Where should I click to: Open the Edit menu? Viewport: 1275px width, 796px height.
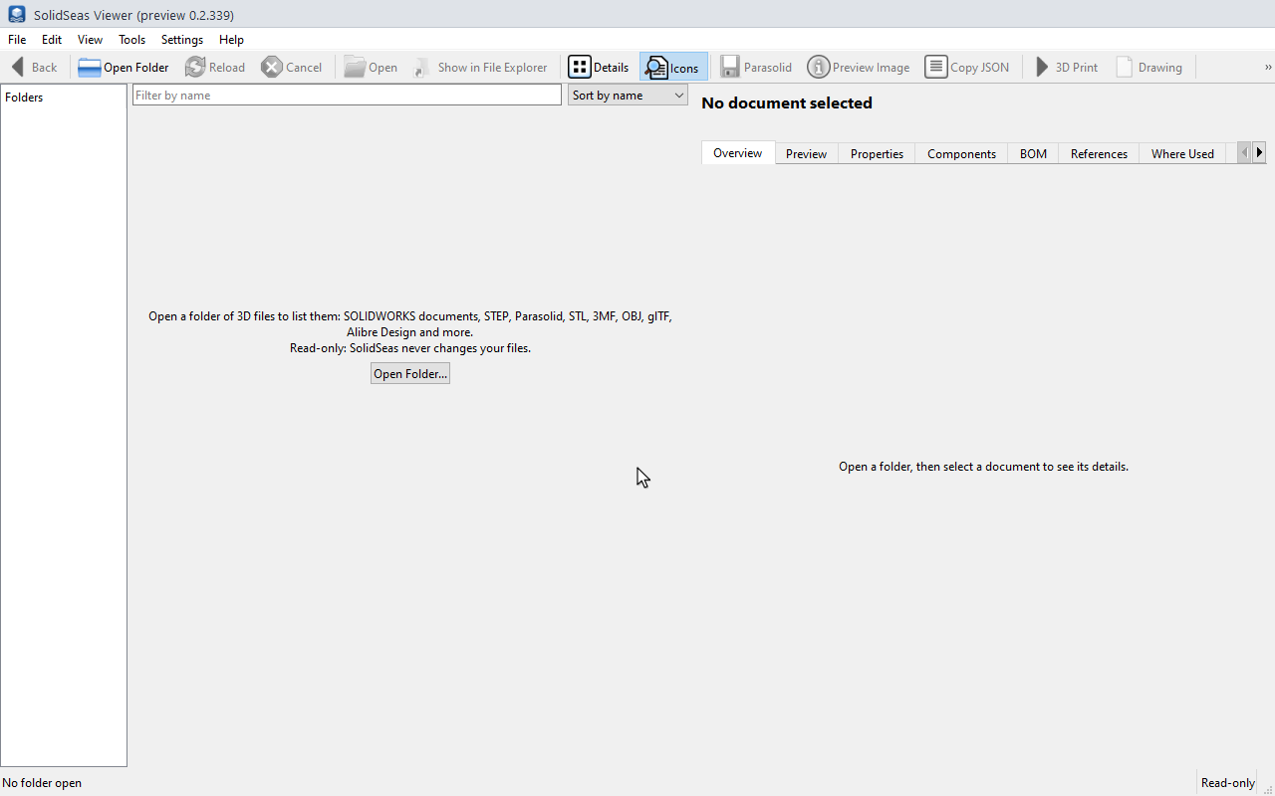click(52, 40)
